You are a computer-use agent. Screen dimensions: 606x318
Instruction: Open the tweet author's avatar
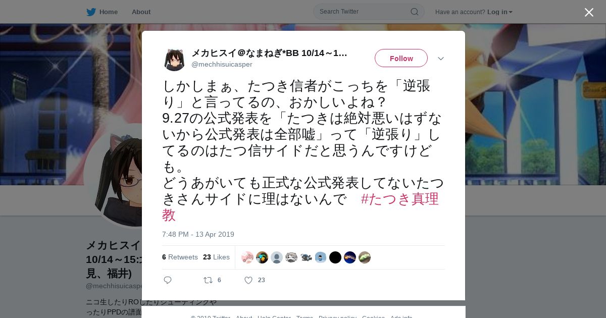pyautogui.click(x=175, y=60)
